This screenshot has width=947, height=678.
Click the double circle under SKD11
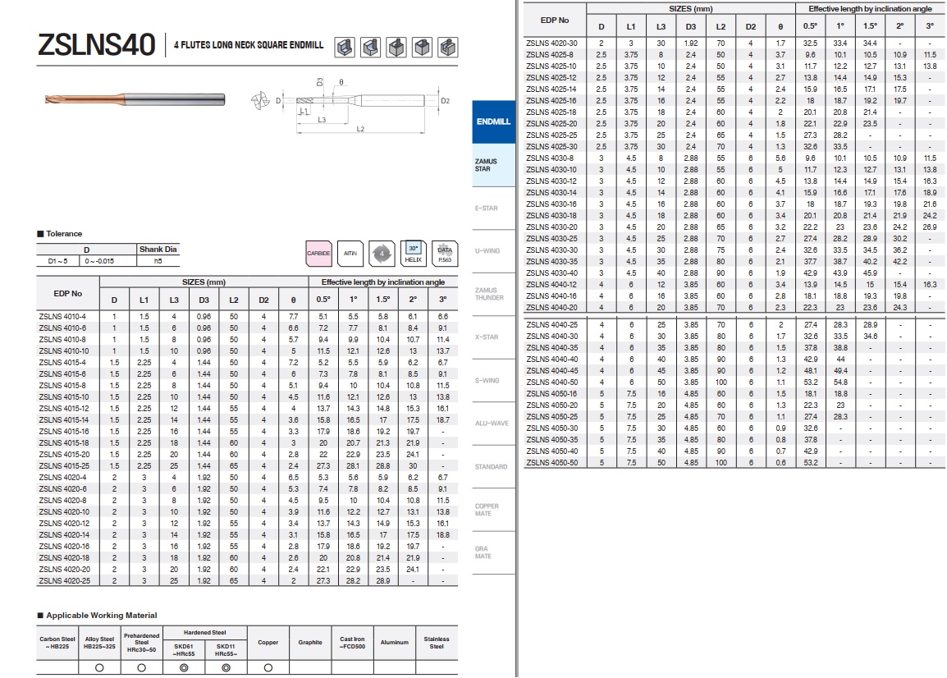point(226,667)
